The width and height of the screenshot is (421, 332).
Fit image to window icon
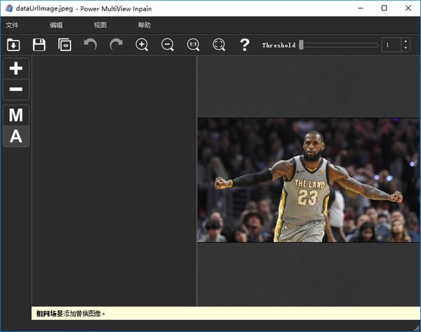[219, 45]
